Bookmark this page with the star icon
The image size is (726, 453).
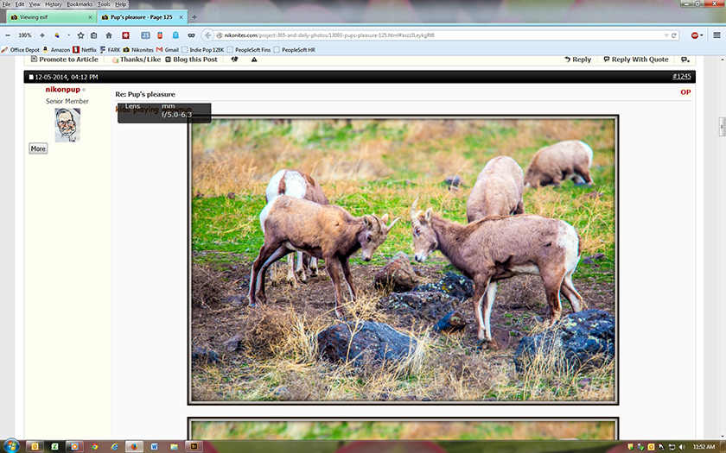point(80,35)
